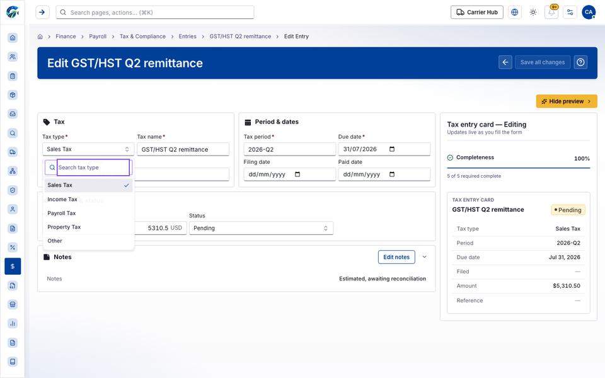Click the globe language icon

click(515, 13)
